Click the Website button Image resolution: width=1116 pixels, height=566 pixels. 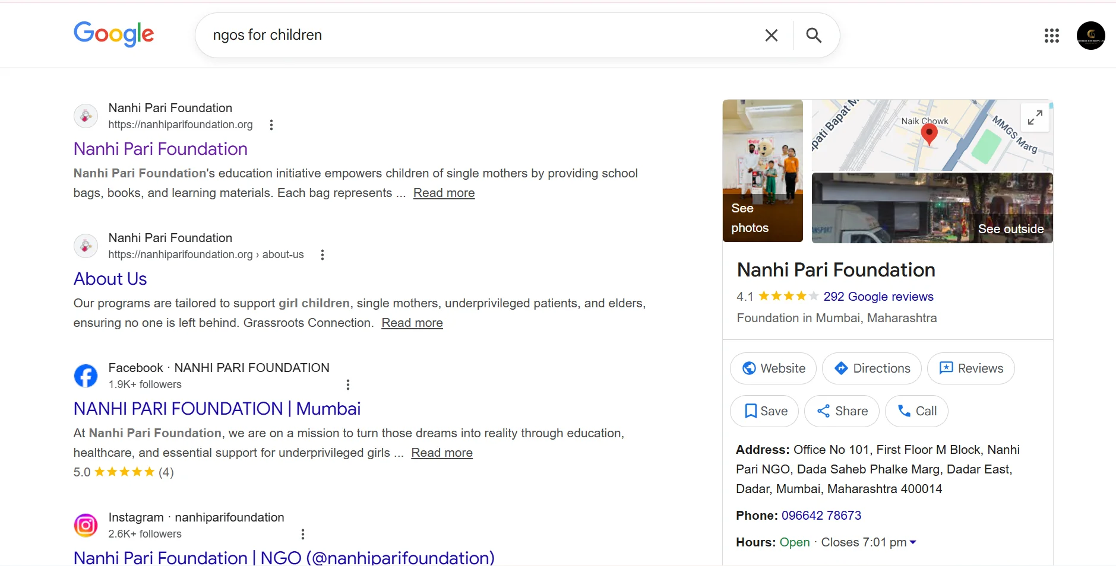pyautogui.click(x=773, y=368)
